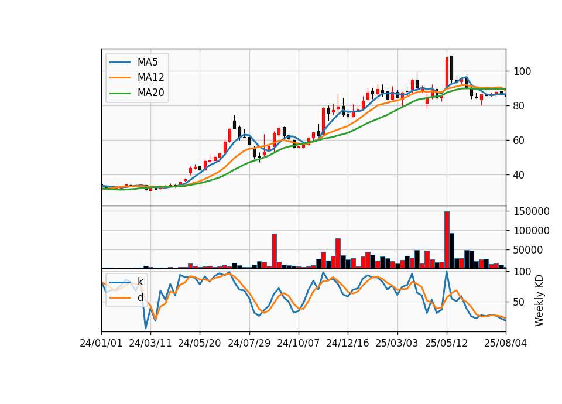
Task: Click the 24/10/07 date axis label
Action: click(x=298, y=343)
